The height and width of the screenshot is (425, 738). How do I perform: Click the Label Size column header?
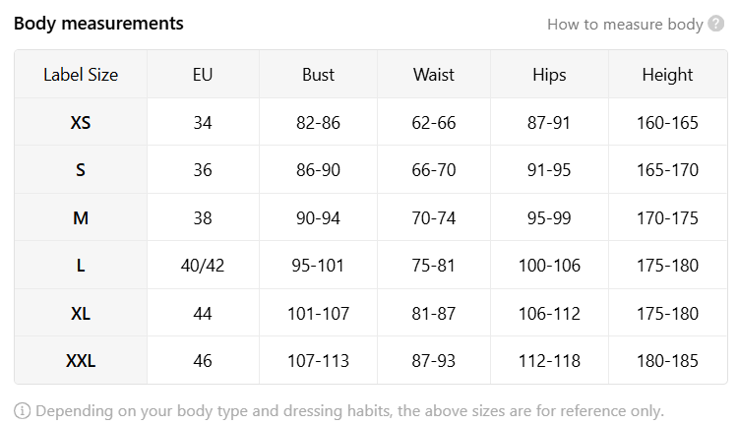coord(81,75)
